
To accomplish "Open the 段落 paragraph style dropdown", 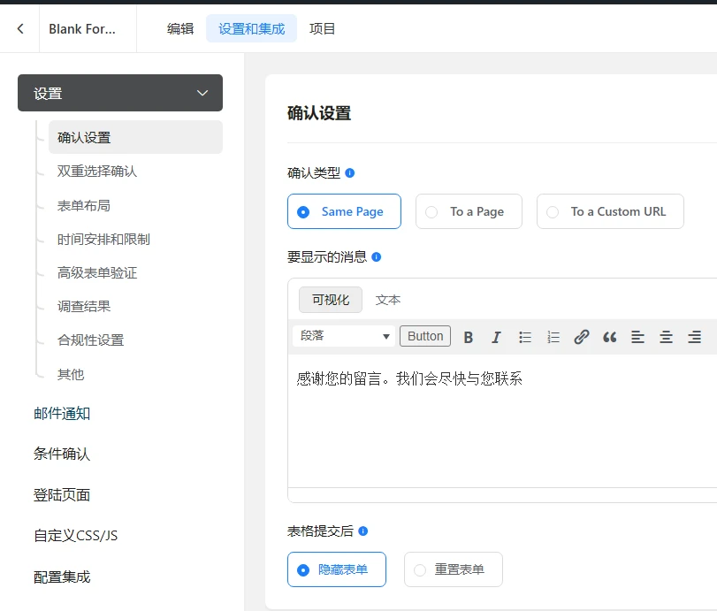I will [x=343, y=336].
